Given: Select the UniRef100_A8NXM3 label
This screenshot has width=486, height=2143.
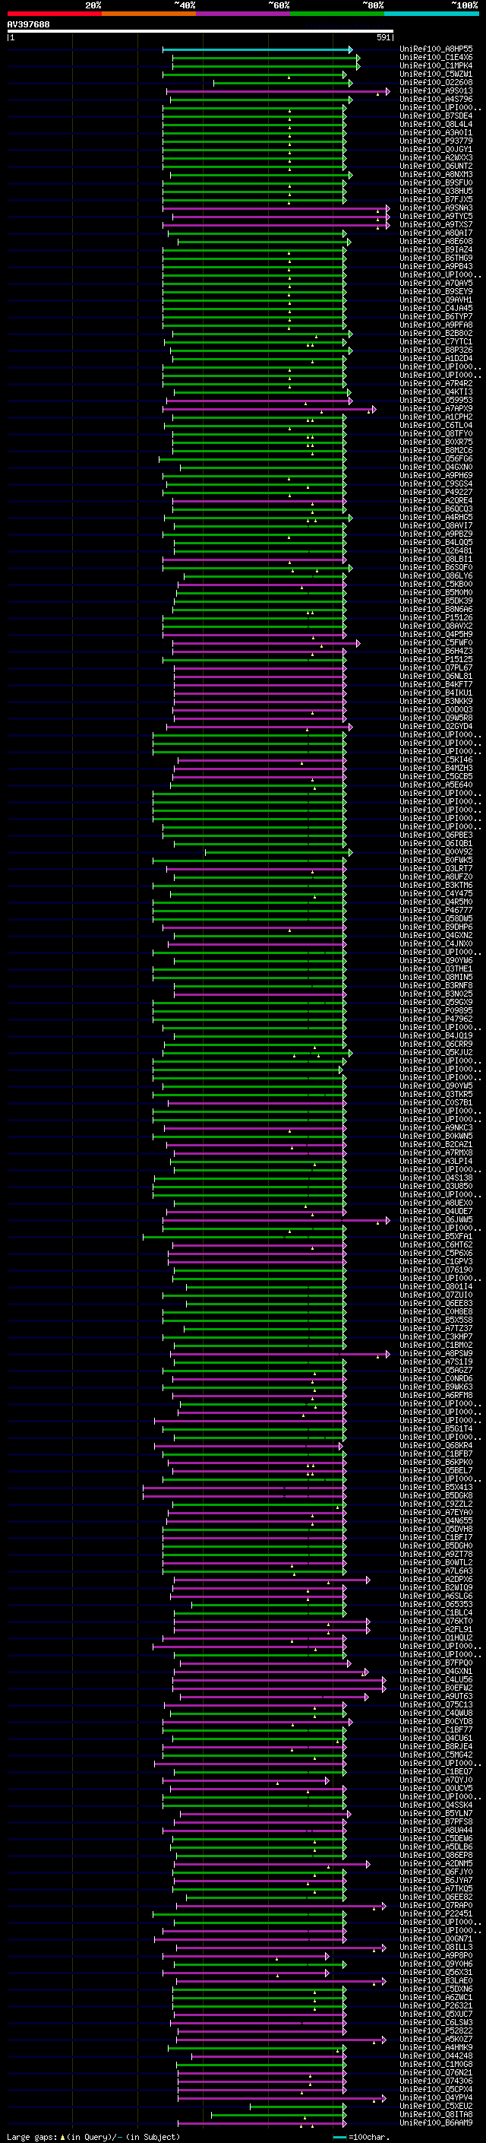Looking at the screenshot, I should [436, 175].
